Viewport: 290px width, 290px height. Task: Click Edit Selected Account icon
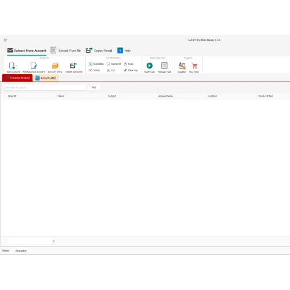(34, 66)
